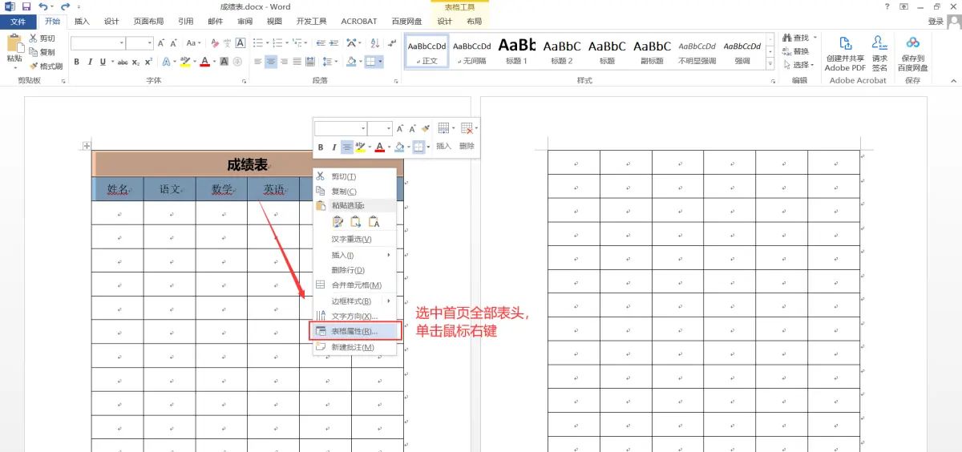Select 合并单元格(M) from context menu

pos(356,285)
